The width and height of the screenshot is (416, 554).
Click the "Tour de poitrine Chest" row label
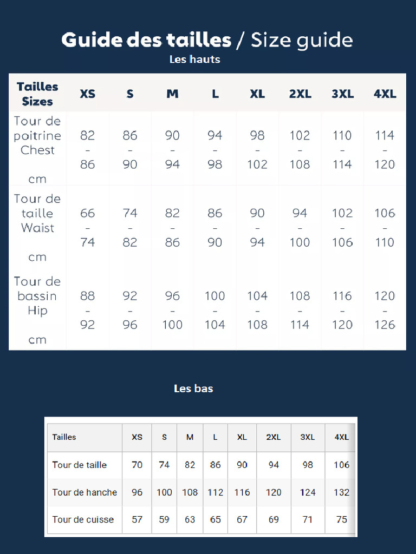tap(37, 136)
